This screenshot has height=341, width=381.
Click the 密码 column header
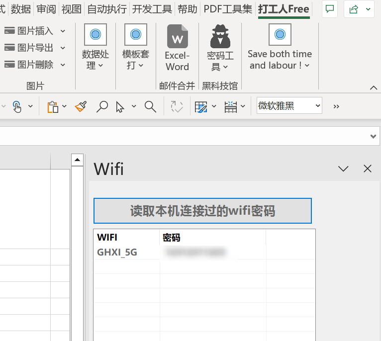pos(212,237)
